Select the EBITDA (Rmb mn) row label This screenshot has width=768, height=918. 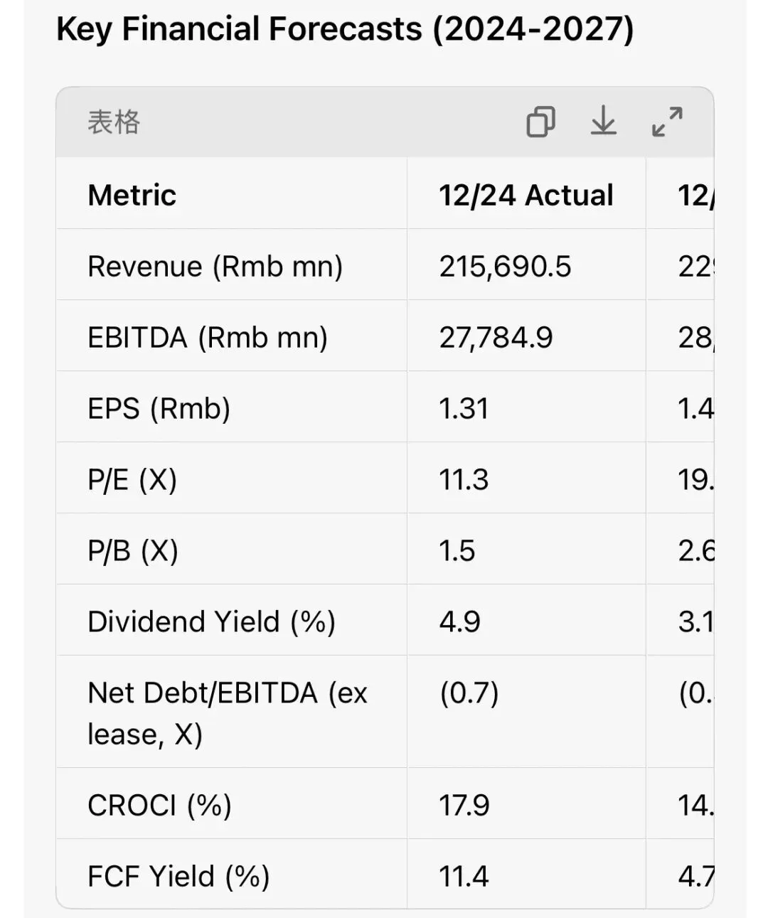(208, 338)
